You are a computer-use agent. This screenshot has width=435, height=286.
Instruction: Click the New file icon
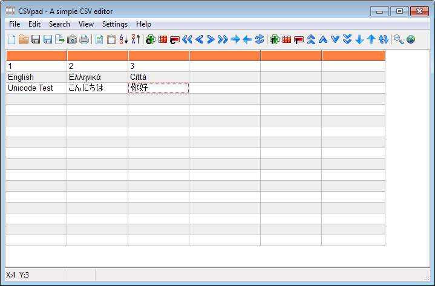pyautogui.click(x=11, y=39)
